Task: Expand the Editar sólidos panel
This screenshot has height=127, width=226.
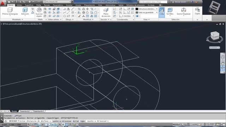Action: (x=55, y=19)
